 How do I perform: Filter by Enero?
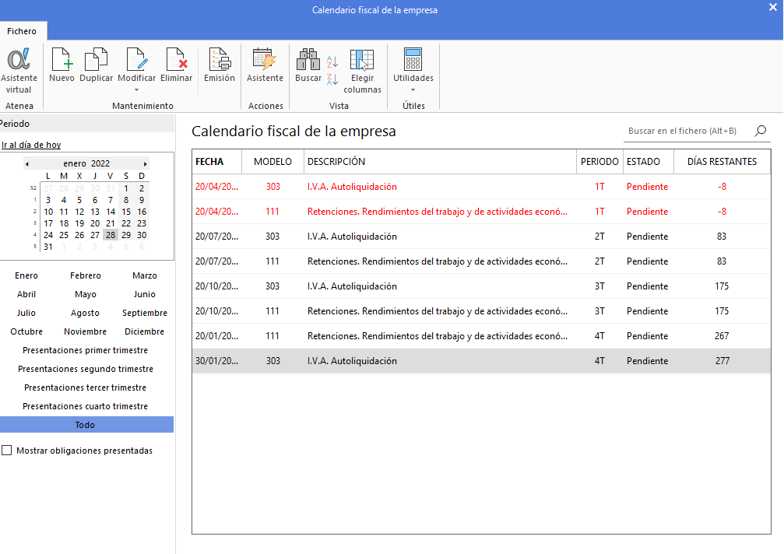click(x=26, y=275)
